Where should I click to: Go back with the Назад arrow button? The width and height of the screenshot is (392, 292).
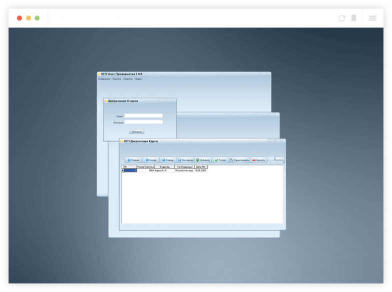tap(150, 160)
